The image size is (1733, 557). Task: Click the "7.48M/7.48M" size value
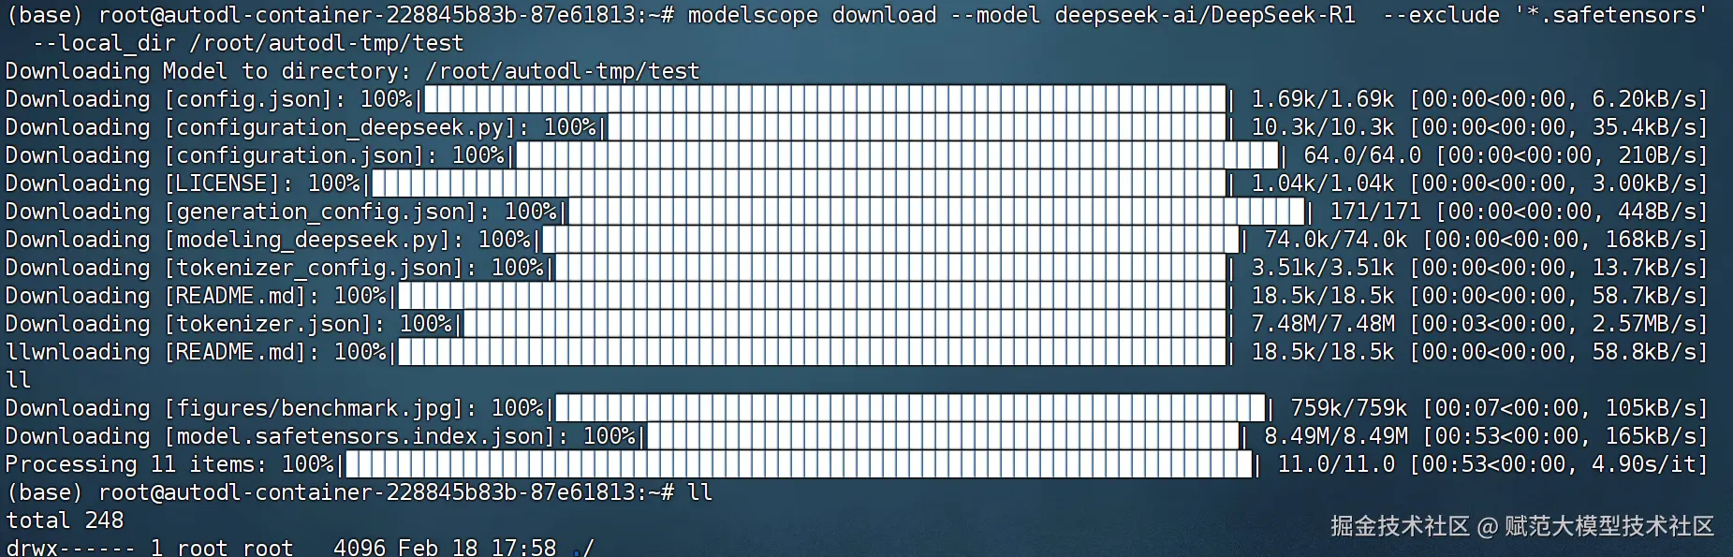pyautogui.click(x=1322, y=324)
